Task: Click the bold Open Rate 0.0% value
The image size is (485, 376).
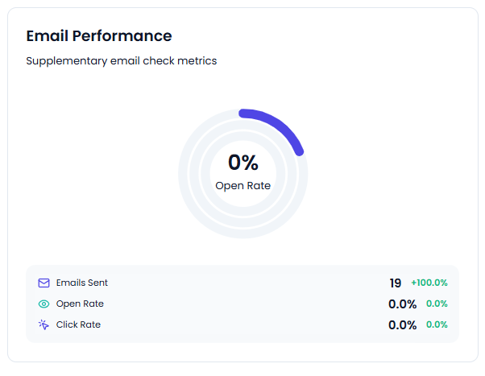Action: (402, 304)
